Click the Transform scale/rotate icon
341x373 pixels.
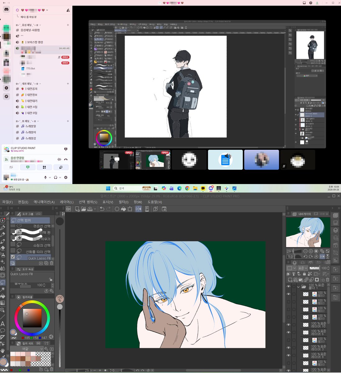[x=130, y=209]
